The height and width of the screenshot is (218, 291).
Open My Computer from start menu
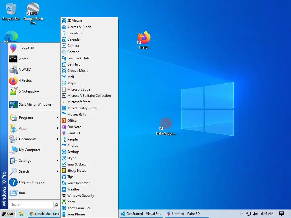[34, 150]
